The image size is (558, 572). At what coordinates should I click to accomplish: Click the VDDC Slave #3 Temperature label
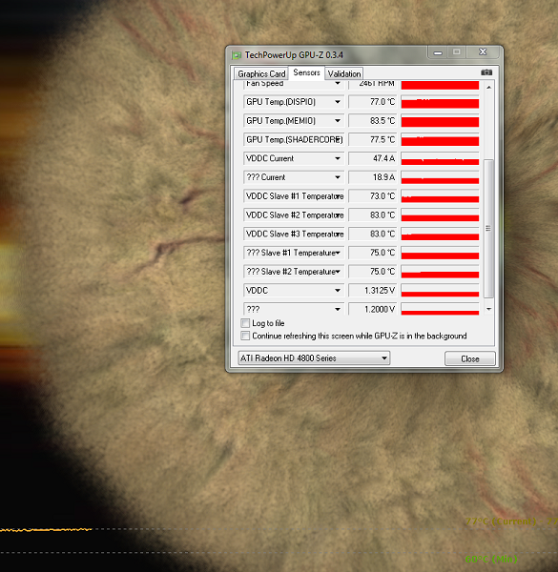[x=295, y=234]
